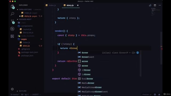Expand the .next folder
This screenshot has width=171, height=96.
24,23
